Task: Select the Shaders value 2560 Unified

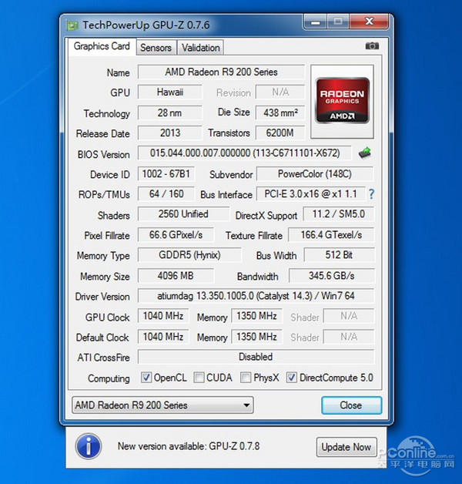Action: click(183, 214)
